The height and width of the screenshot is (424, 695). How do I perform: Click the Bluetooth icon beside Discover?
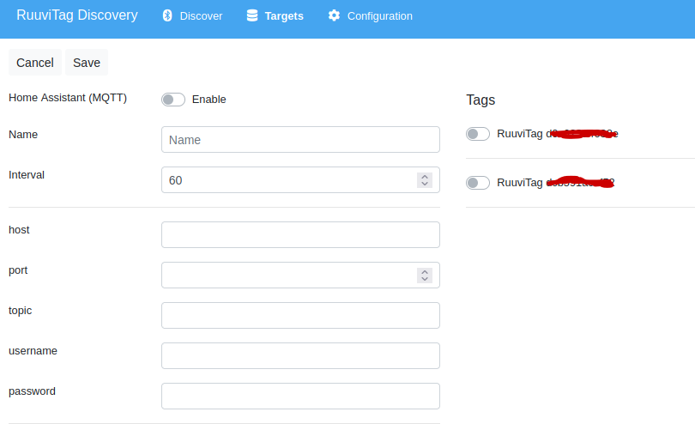point(167,15)
